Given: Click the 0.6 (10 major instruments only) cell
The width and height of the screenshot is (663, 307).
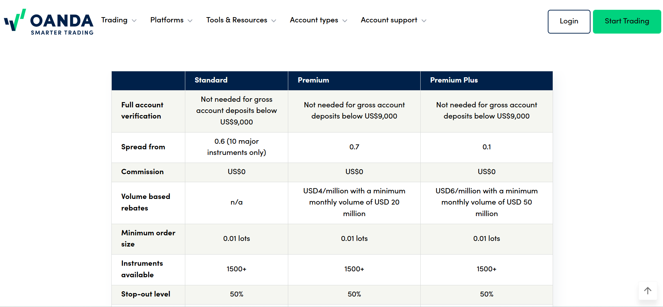Looking at the screenshot, I should tap(236, 147).
